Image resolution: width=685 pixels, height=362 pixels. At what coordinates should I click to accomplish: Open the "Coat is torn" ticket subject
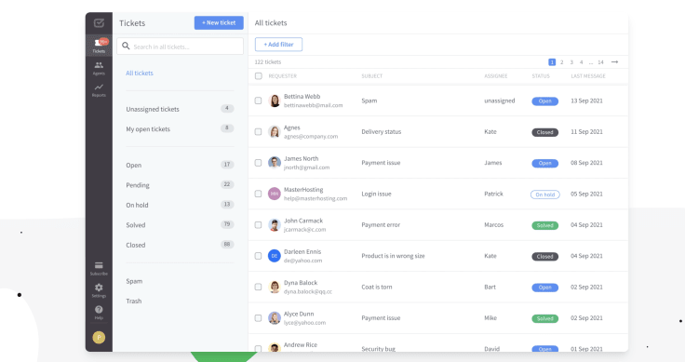click(377, 287)
